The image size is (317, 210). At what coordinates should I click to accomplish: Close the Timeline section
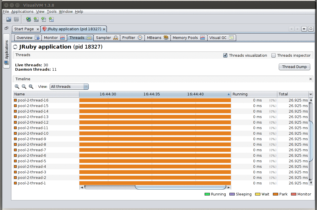[311, 79]
